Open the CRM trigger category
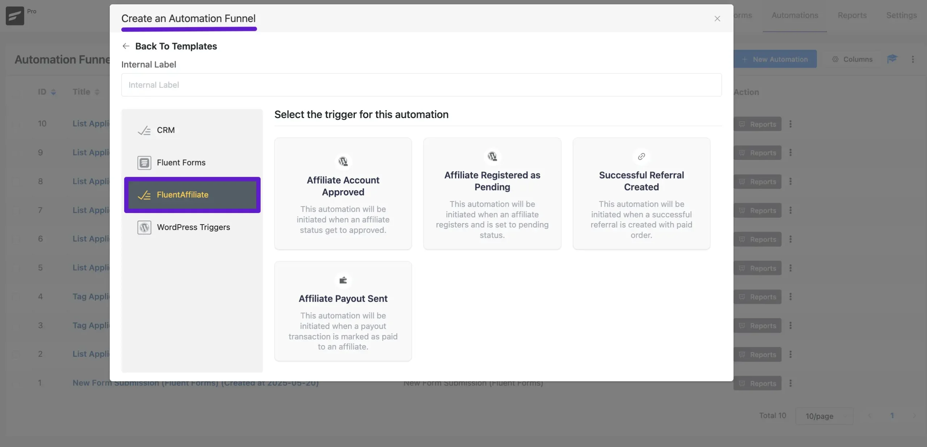 (192, 130)
